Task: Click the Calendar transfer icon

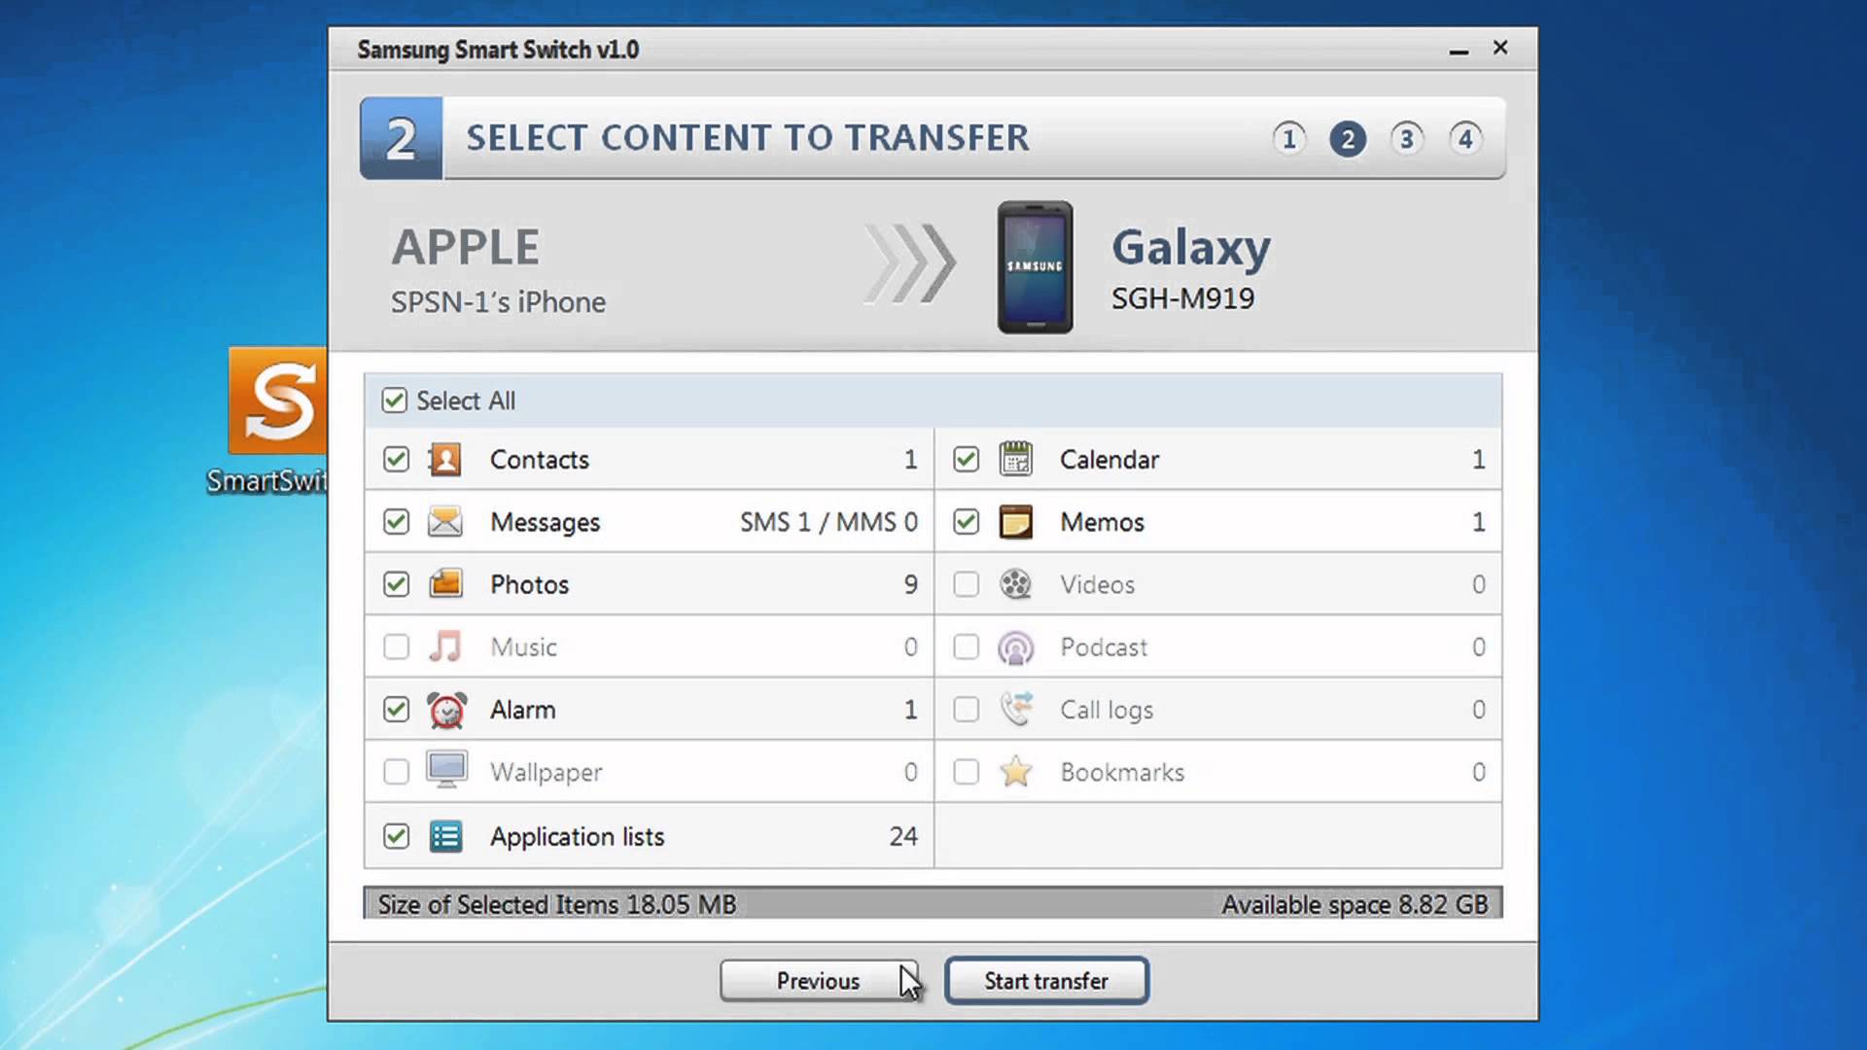Action: [x=1014, y=459]
